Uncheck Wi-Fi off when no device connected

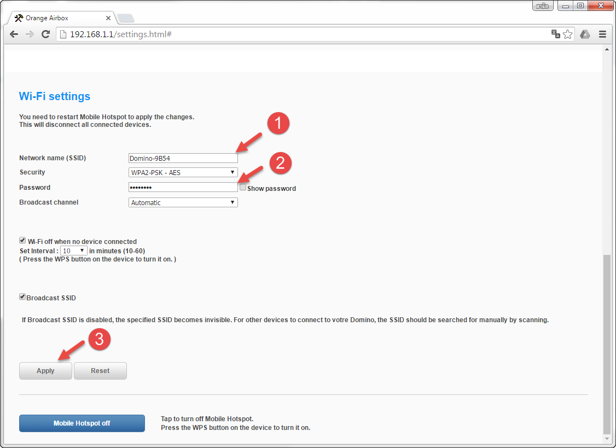[22, 241]
